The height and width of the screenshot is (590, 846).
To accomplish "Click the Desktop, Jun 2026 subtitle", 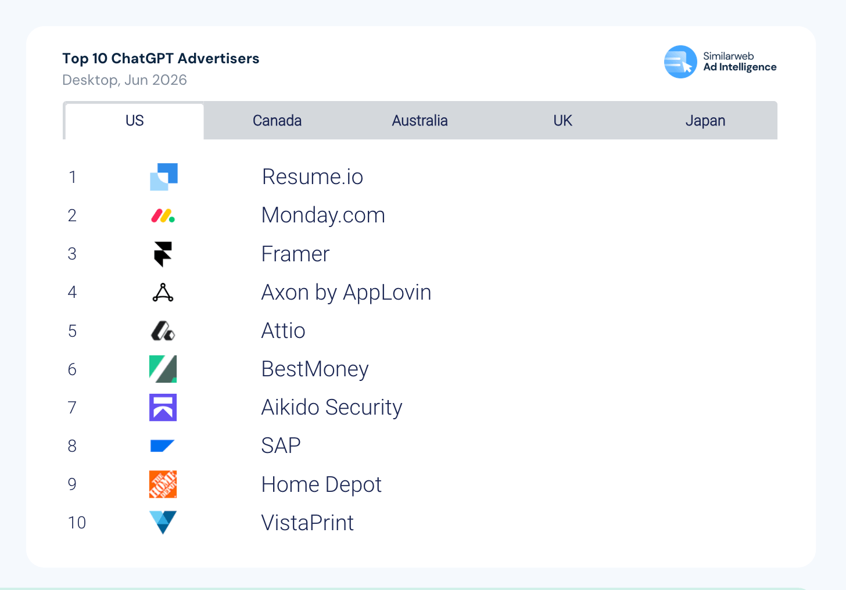I will coord(124,80).
